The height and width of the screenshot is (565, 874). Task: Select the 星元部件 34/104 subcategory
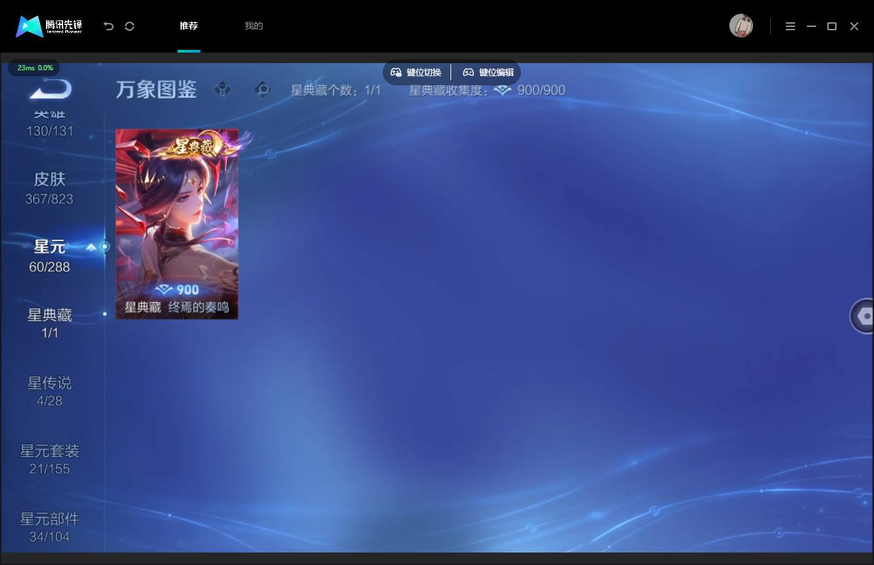tap(49, 528)
